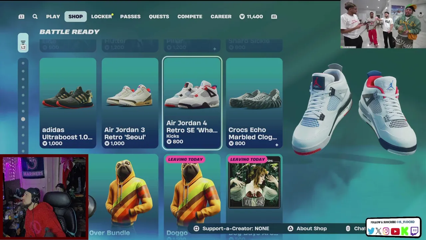Click the 3D Air Jordan 4 preview
The height and width of the screenshot is (240, 426).
(x=354, y=110)
